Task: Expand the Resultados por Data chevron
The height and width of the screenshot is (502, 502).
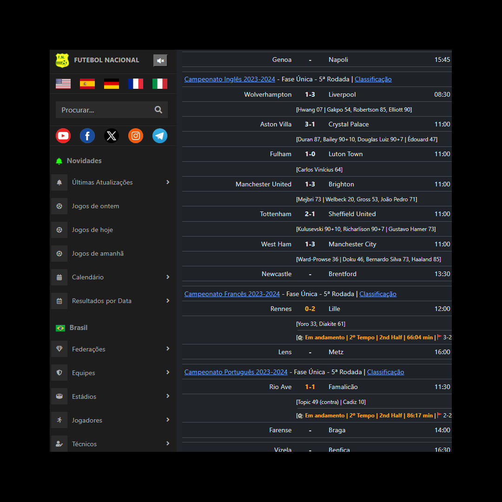Action: coord(168,301)
